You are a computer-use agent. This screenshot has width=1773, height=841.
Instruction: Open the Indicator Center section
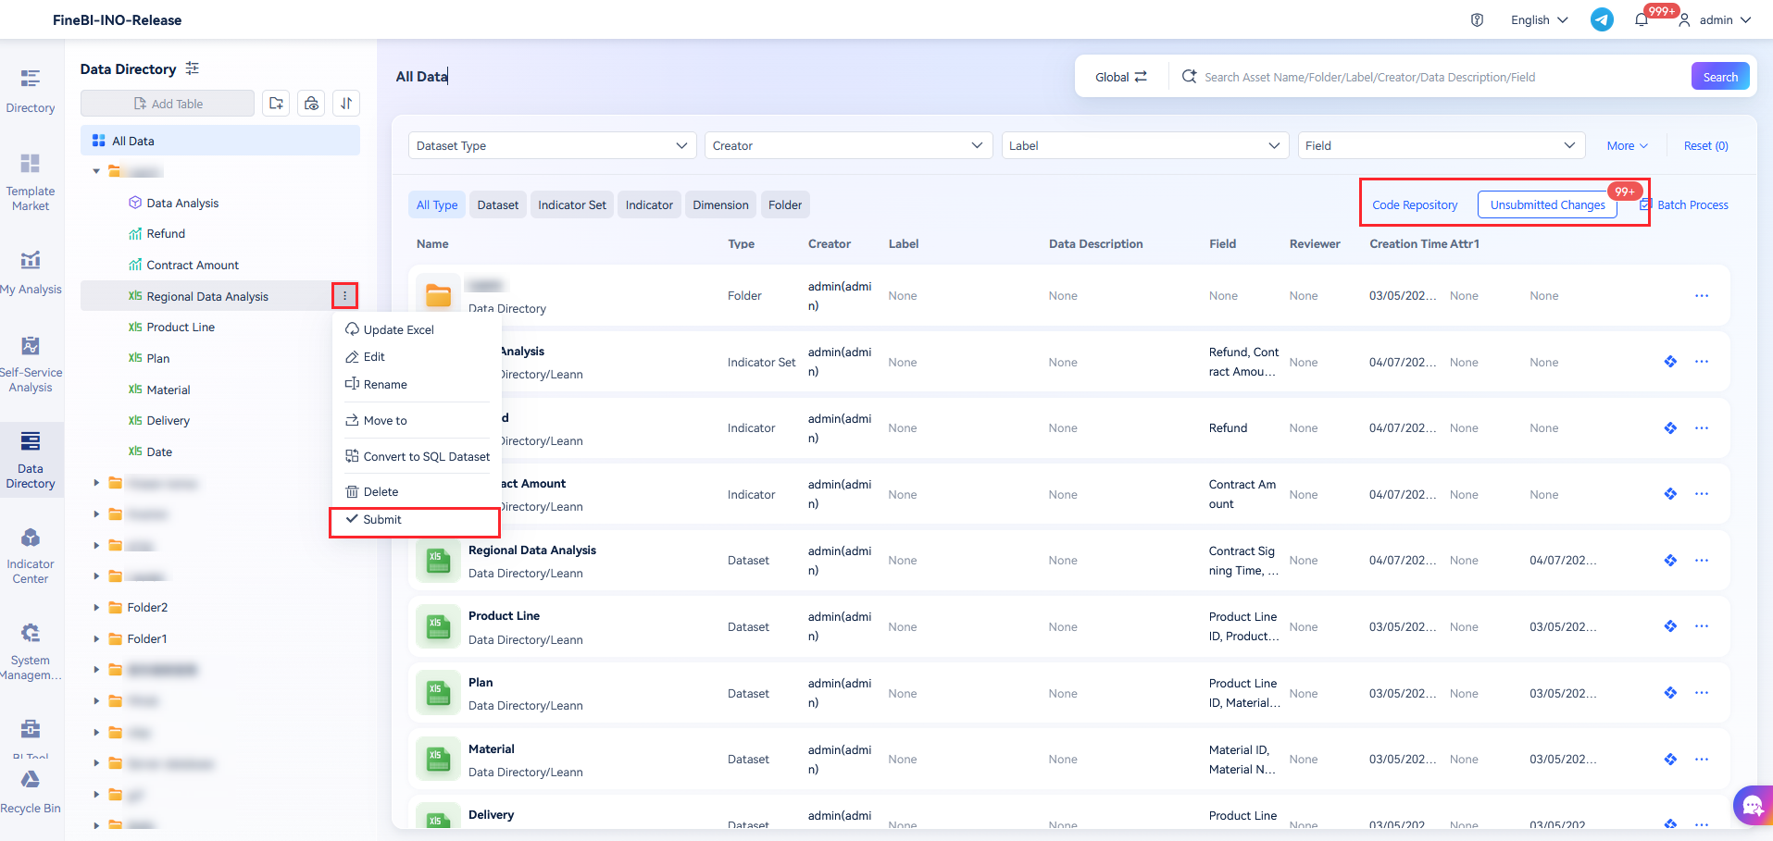(31, 556)
